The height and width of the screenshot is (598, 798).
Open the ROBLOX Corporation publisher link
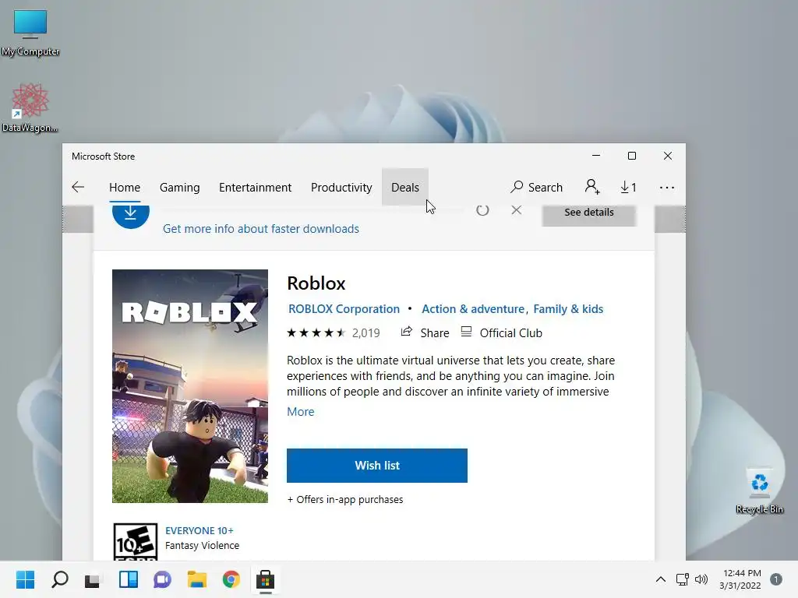(x=344, y=308)
